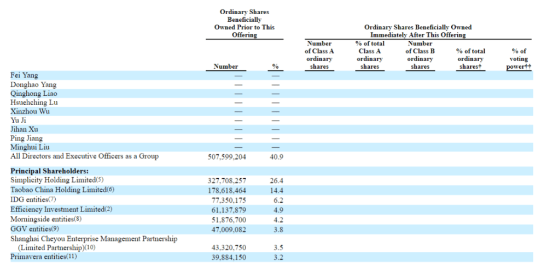Click the value 327,708,257

[227, 181]
